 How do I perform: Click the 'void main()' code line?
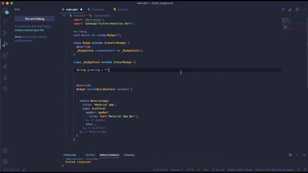pos(97,35)
